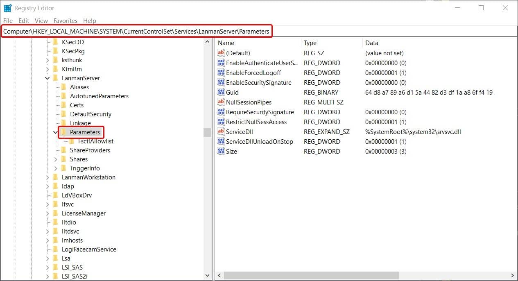Open the Edit menu
Viewport: 518px width, 281px height.
[x=23, y=20]
